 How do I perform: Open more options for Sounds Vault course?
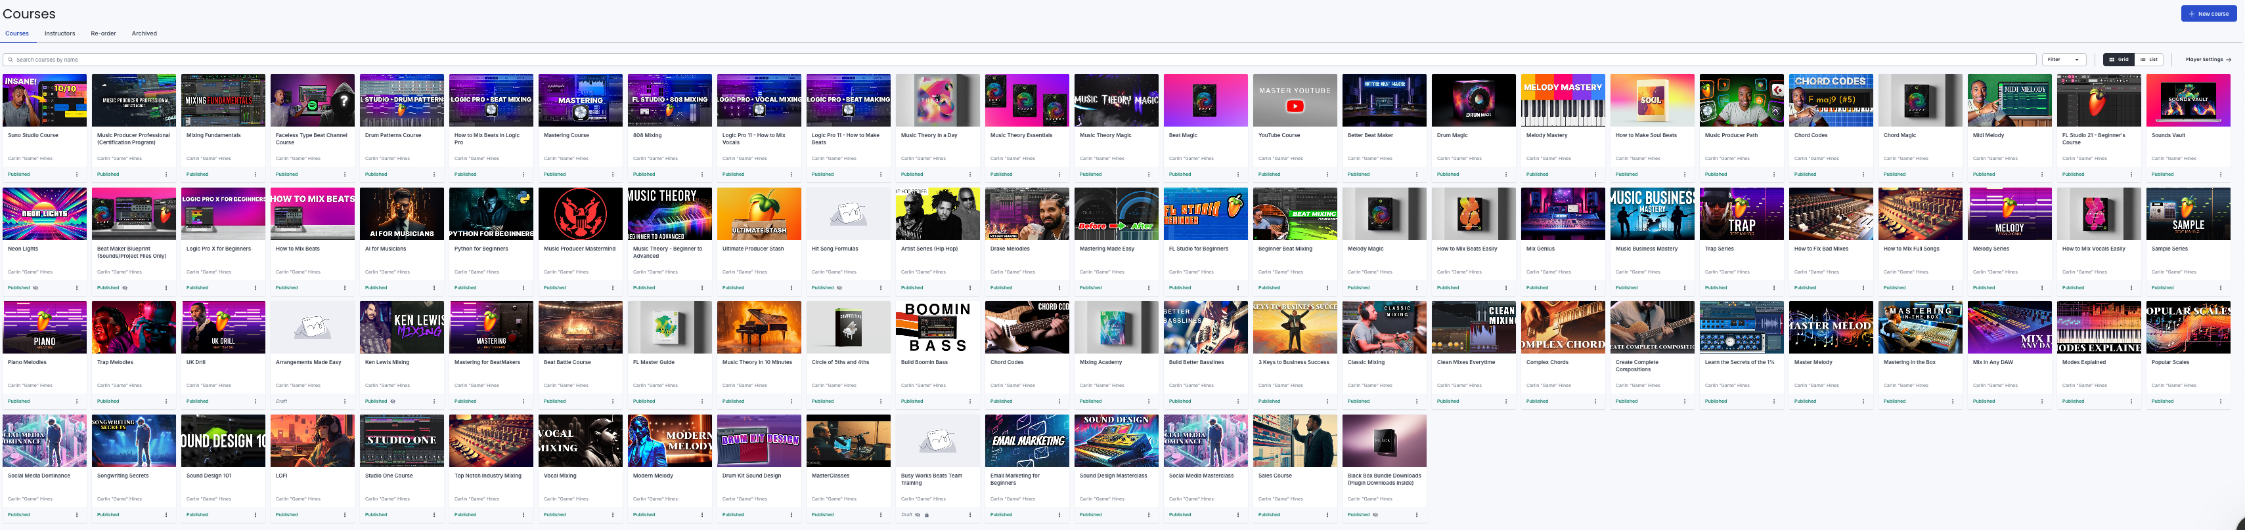[x=2221, y=174]
